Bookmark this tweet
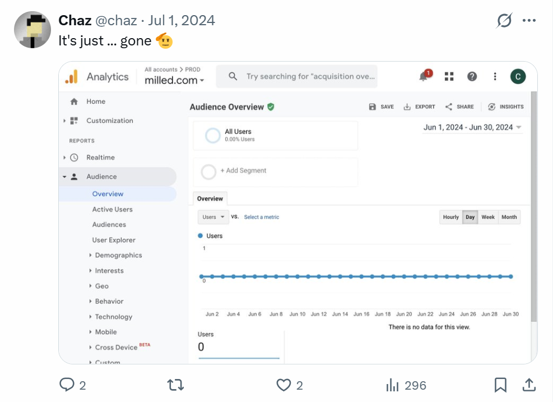This screenshot has width=553, height=402. 500,385
